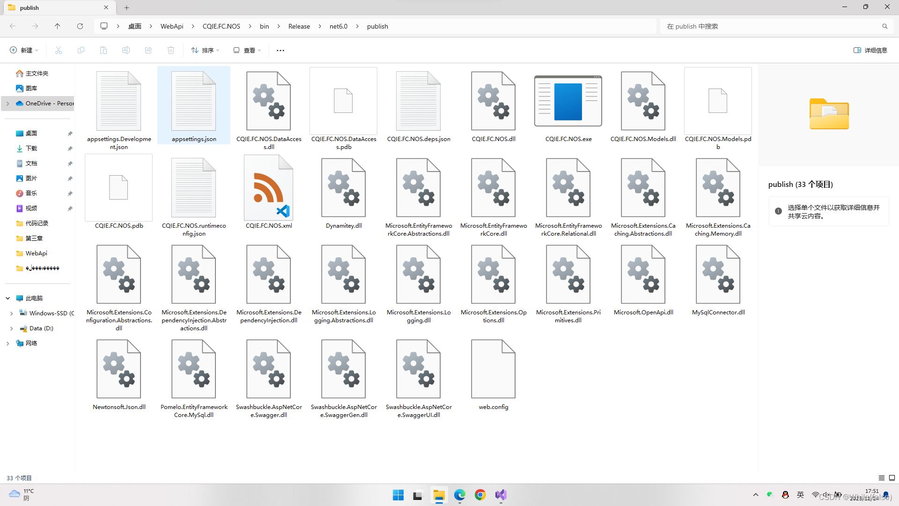The height and width of the screenshot is (506, 899).
Task: Click the 新建 new item button
Action: (x=24, y=50)
